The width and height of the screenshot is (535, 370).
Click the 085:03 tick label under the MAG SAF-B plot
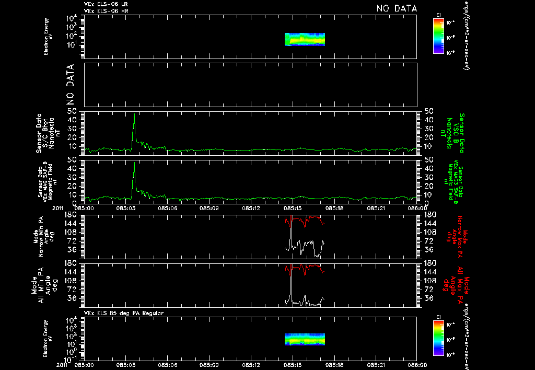pos(126,208)
